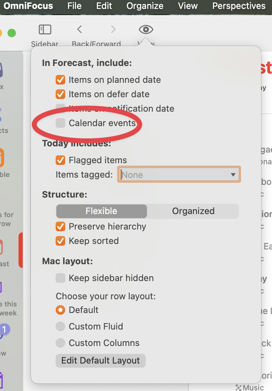272x391 pixels.
Task: Open the Items tagged dropdown arrow
Action: click(233, 175)
